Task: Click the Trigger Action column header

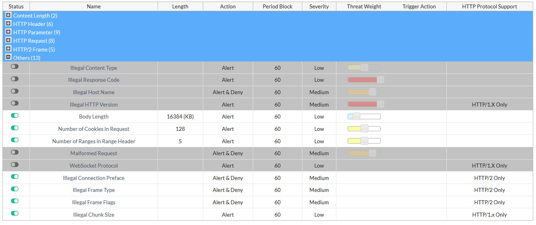Action: pyautogui.click(x=419, y=6)
